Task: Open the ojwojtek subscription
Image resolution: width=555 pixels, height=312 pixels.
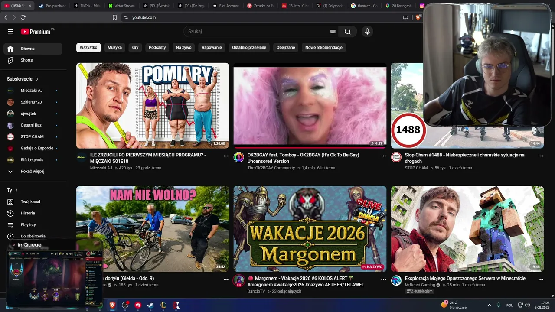Action: [33, 114]
